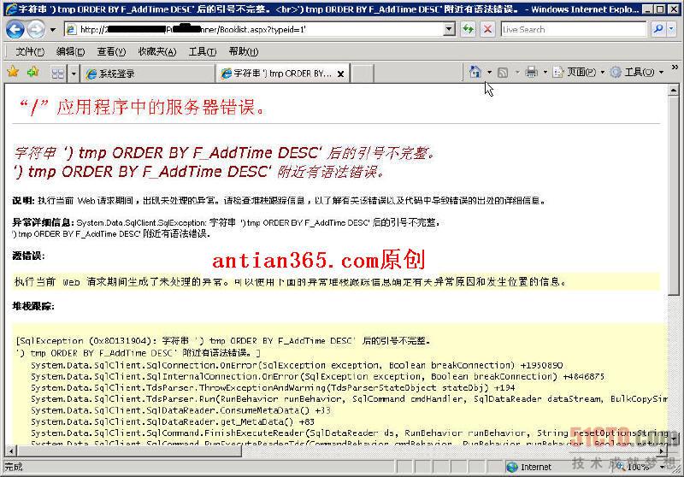Open the 查看(V) menu

click(111, 52)
